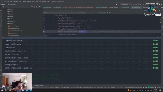Open policy.blade.php in the tree
This screenshot has height=92, width=163.
pyautogui.click(x=13, y=33)
